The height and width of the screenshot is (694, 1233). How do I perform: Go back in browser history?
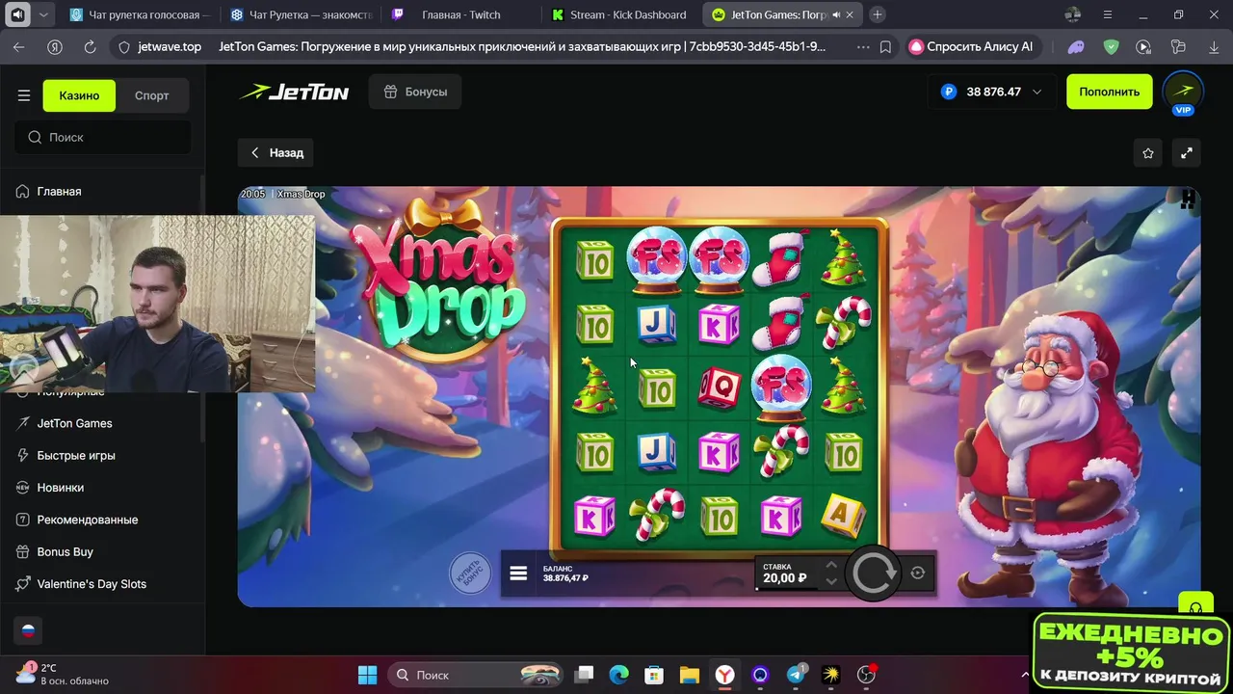point(19,46)
